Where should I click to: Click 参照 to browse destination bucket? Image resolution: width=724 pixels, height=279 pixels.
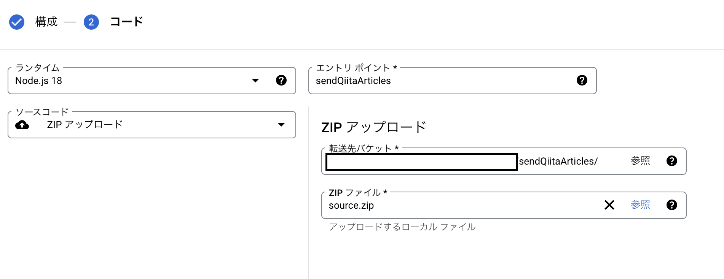coord(640,161)
